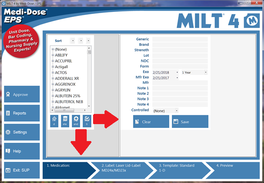
Task: Expand the ACTOS tree node
Action: [53, 72]
